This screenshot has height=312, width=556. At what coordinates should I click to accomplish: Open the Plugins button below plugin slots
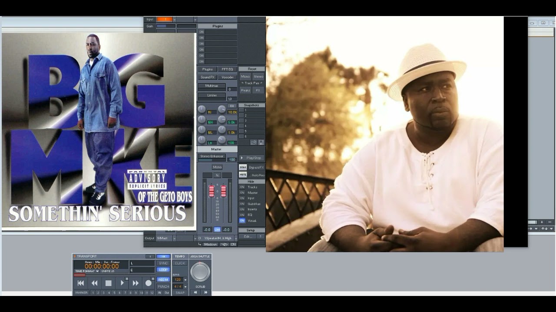pyautogui.click(x=208, y=69)
